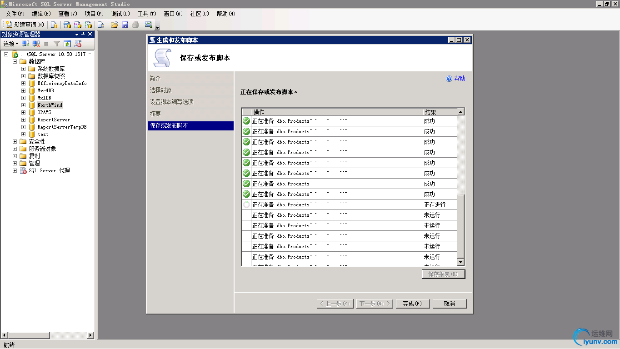Open the 工具 menu

click(147, 14)
